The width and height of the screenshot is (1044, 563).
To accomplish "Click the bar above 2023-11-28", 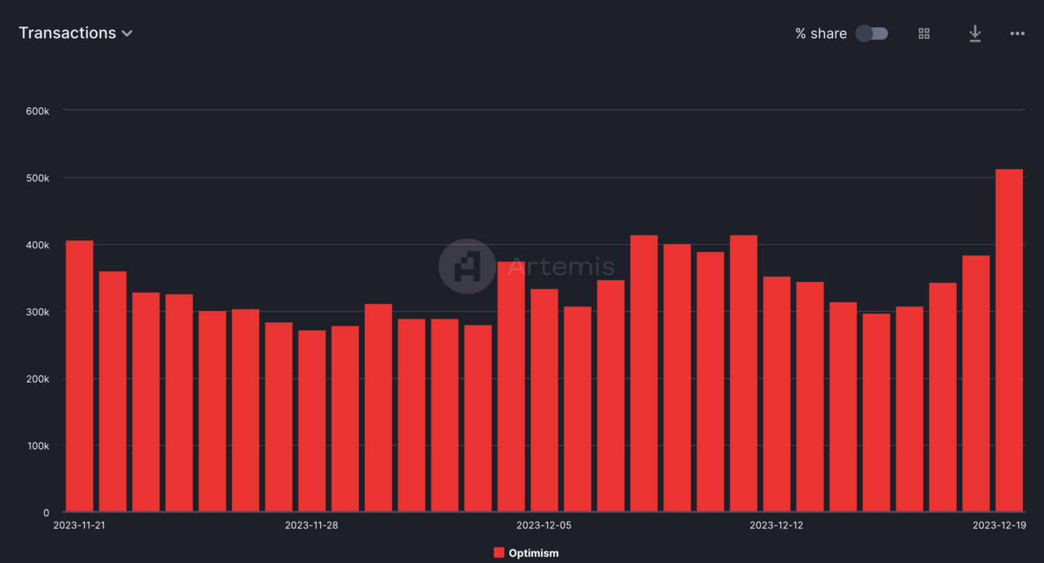I will [x=312, y=420].
